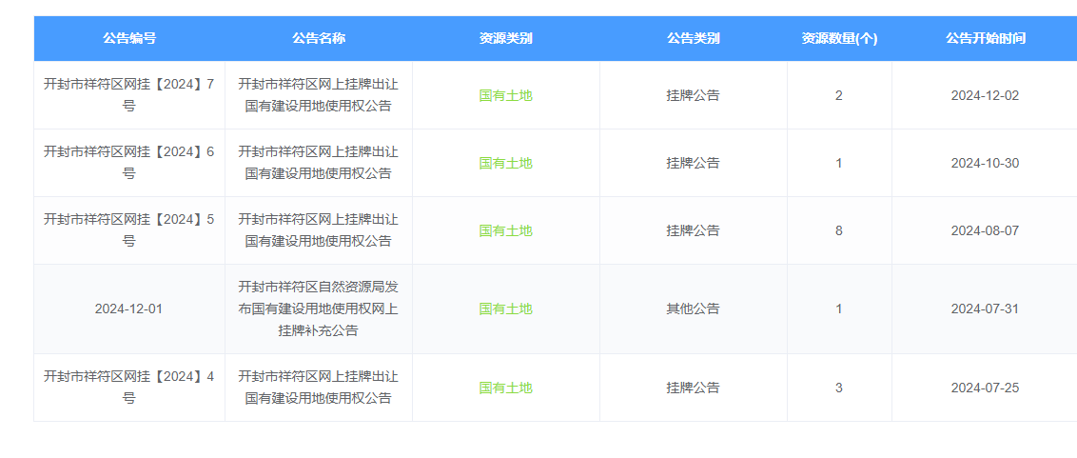Click the start date 2024-07-25
Screen dimensions: 1077x458
985,388
